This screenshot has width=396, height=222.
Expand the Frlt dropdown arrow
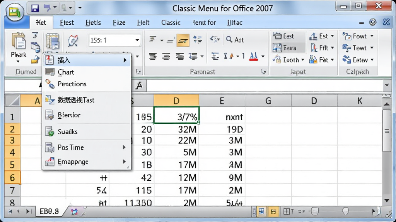tap(332, 48)
